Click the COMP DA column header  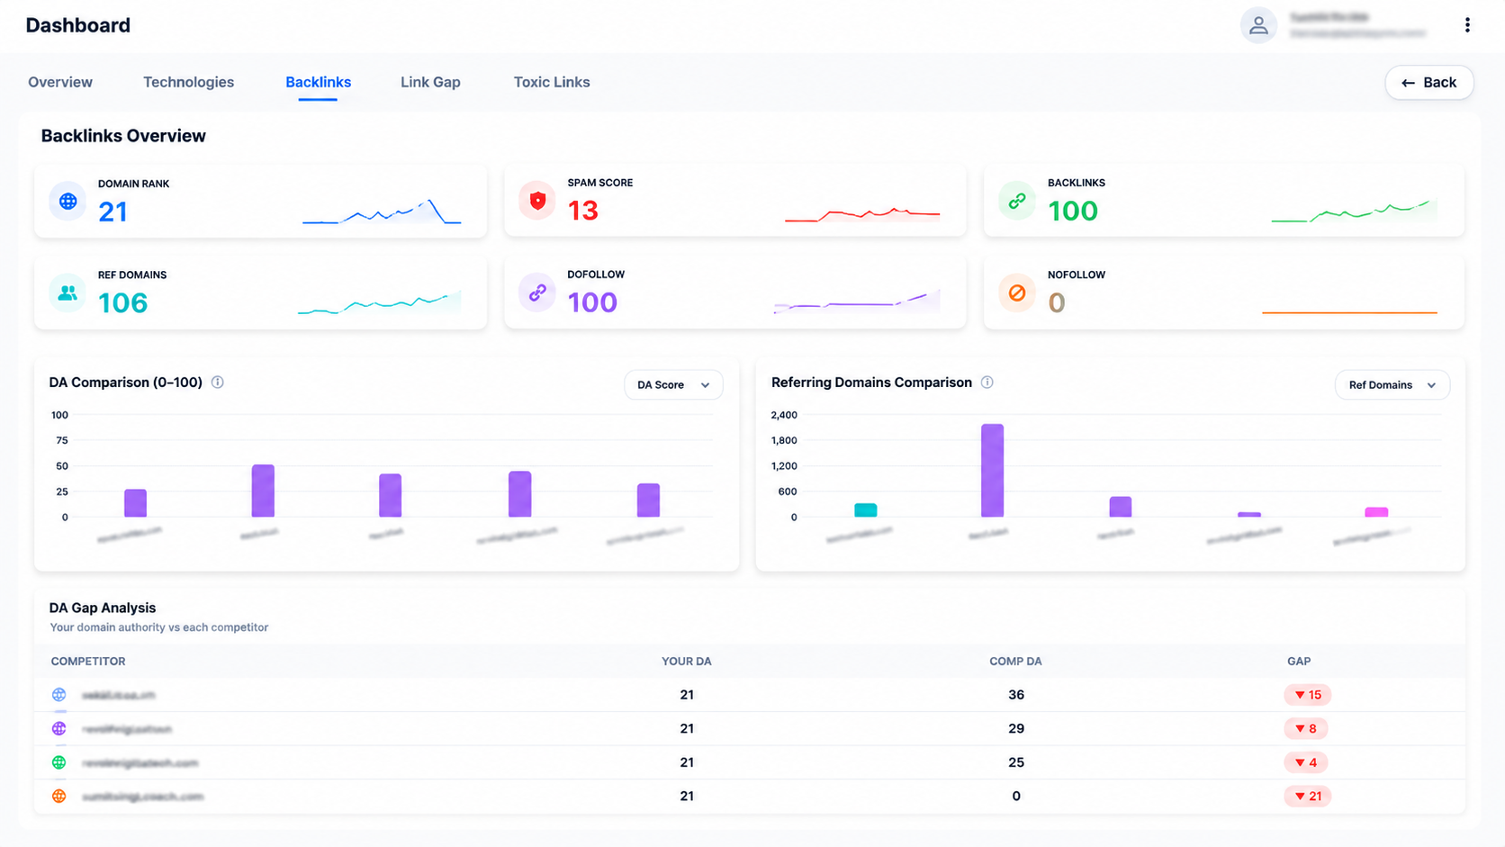(x=1015, y=662)
